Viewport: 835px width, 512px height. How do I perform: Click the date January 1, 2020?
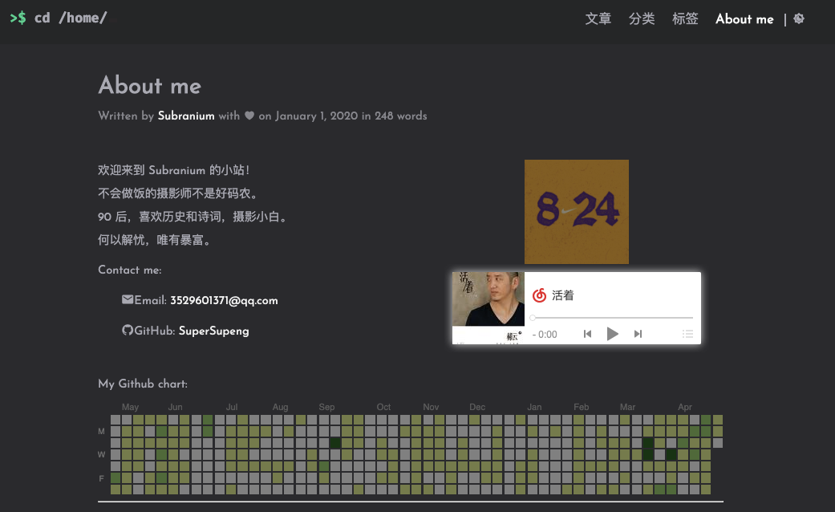click(x=316, y=116)
